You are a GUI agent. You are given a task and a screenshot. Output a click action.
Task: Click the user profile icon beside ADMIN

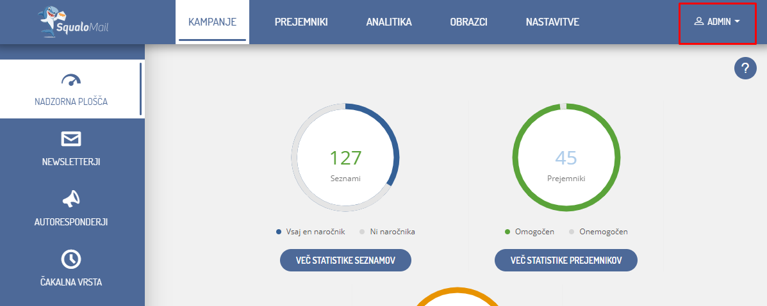[x=699, y=22]
